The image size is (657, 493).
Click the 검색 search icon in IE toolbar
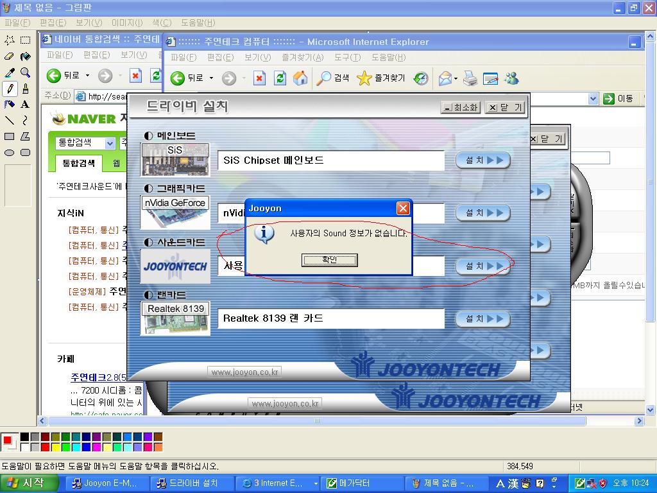tap(333, 78)
